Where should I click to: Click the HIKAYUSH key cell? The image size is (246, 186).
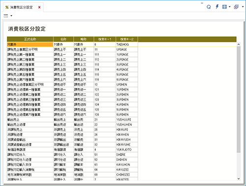[x=127, y=140]
